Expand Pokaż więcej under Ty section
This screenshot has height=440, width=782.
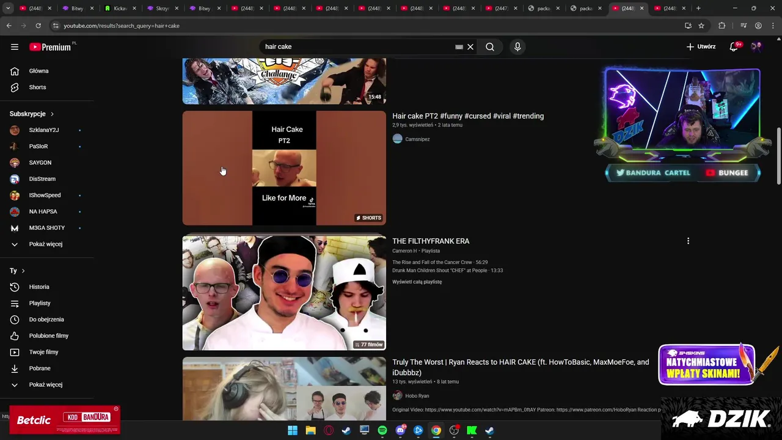[46, 384]
